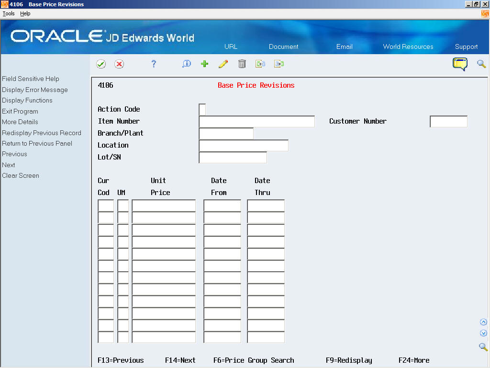The width and height of the screenshot is (490, 368).
Task: Open the yellow speech bubble message icon
Action: coord(460,64)
